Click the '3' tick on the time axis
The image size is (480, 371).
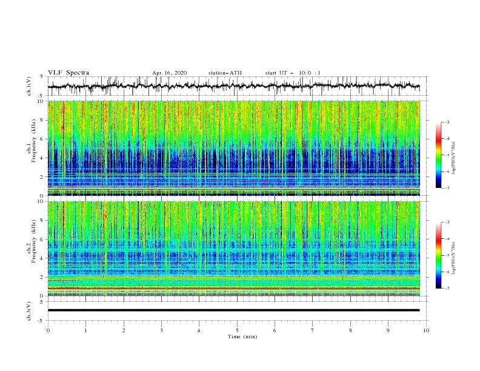coord(161,330)
